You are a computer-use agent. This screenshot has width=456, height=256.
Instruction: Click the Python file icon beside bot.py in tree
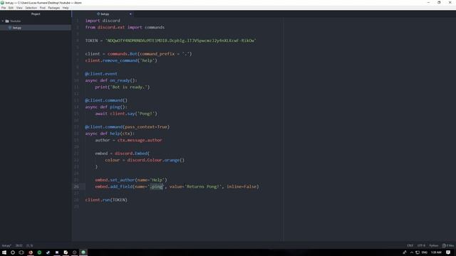[x=10, y=28]
